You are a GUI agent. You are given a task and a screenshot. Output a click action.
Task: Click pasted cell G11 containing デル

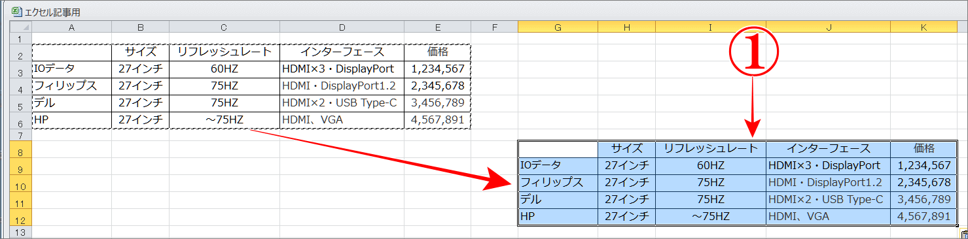pyautogui.click(x=558, y=200)
